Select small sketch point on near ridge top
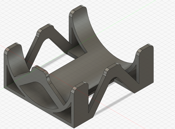175x129 pixels. tap(39, 67)
